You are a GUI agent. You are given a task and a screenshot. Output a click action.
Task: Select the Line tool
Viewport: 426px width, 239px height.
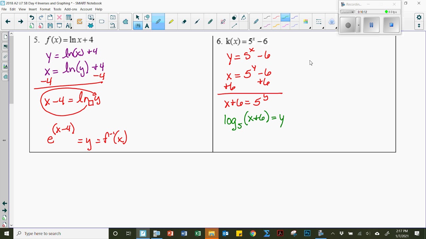[x=234, y=26]
